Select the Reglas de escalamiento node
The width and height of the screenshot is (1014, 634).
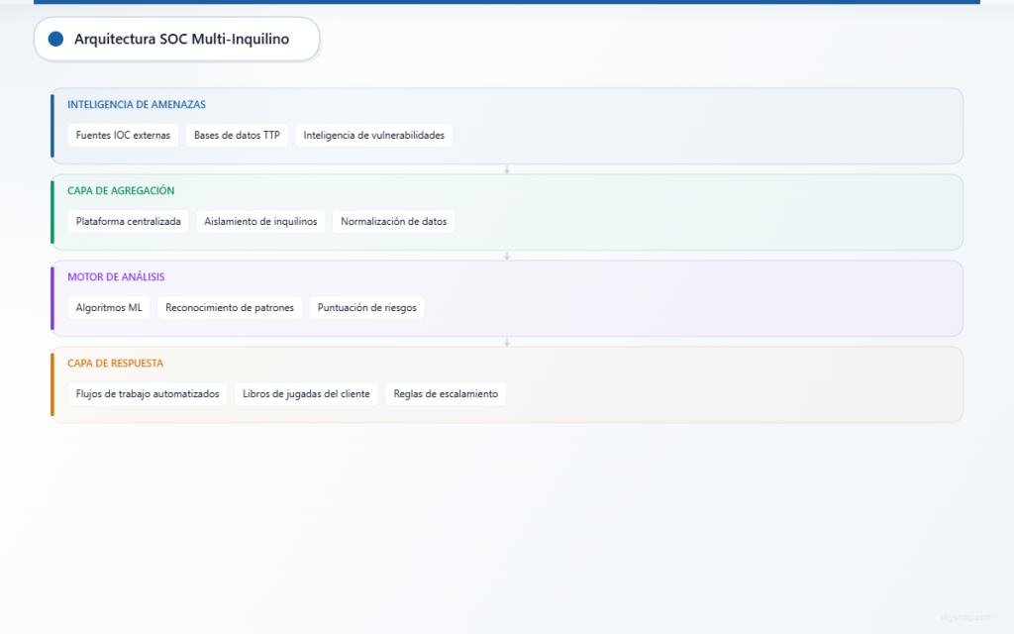pos(446,393)
